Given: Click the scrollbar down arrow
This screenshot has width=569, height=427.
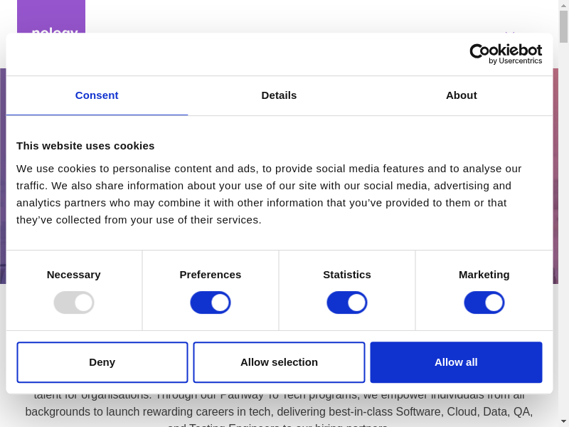Looking at the screenshot, I should [x=563, y=421].
